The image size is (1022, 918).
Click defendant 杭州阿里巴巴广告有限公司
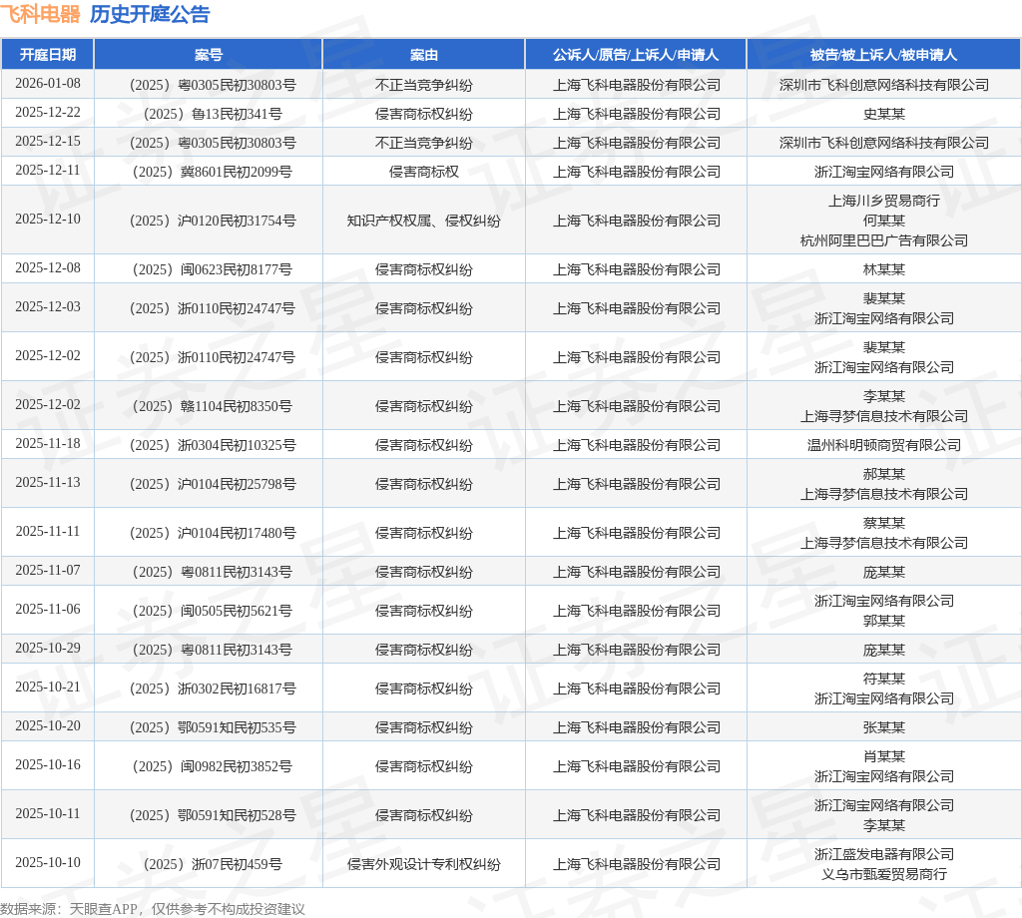point(884,240)
